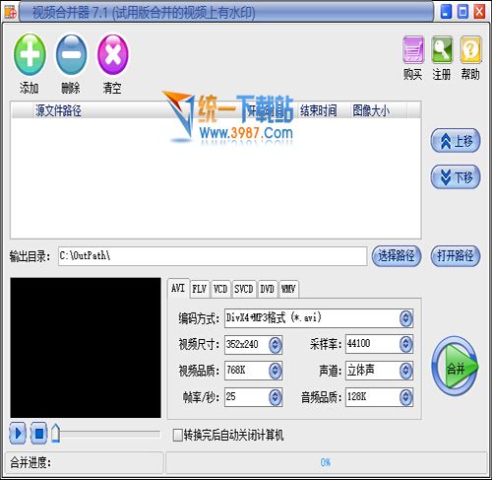Move item up with 上移 button
This screenshot has height=480, width=492.
click(x=456, y=141)
